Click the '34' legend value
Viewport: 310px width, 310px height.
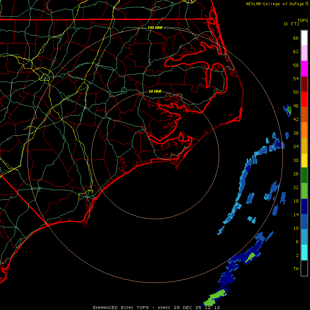click(x=296, y=147)
